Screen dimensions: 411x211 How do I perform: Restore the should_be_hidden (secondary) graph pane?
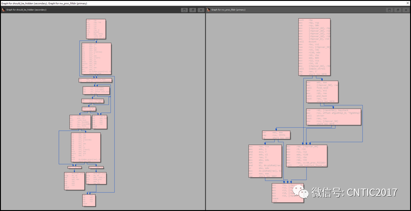click(193, 10)
